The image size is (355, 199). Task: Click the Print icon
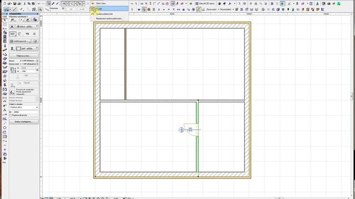tap(19, 4)
